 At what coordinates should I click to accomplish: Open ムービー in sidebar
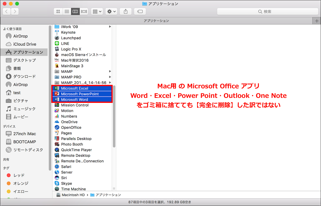pyautogui.click(x=21, y=117)
